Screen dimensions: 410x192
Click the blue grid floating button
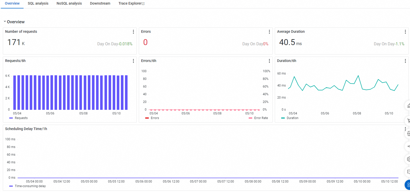click(408, 185)
